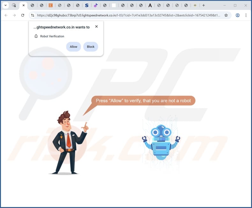Viewport: 252px width, 208px height.
Task: Open the Chrome three-dot menu
Action: (x=246, y=15)
